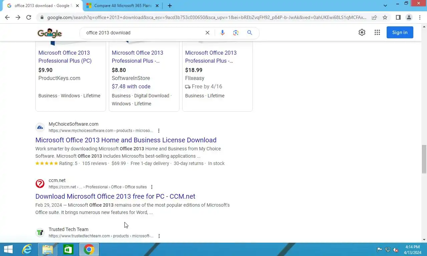Open a new browser tab
The height and width of the screenshot is (256, 427).
click(170, 6)
